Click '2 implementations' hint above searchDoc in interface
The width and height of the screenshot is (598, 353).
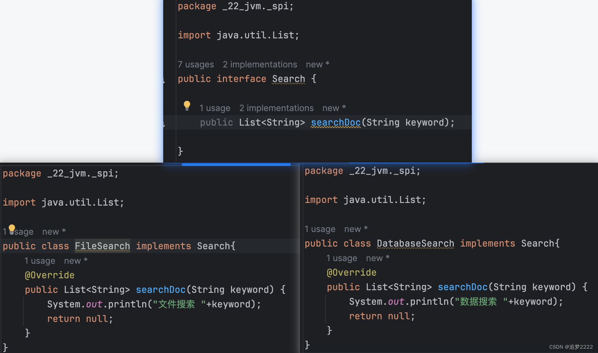(277, 108)
